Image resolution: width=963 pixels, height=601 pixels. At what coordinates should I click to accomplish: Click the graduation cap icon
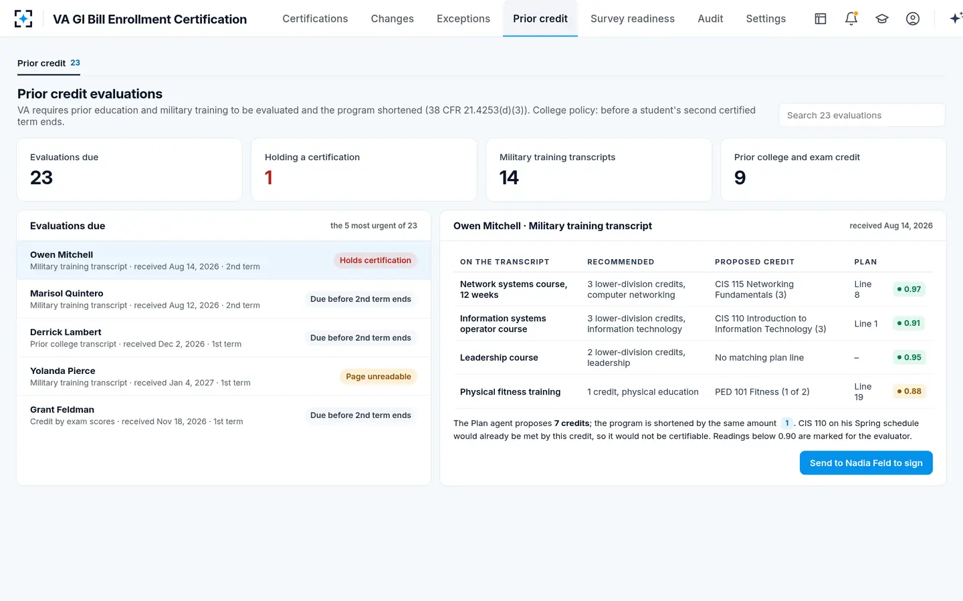click(882, 19)
